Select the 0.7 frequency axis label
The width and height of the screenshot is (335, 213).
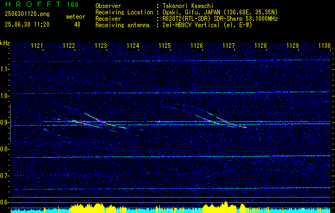4,176
